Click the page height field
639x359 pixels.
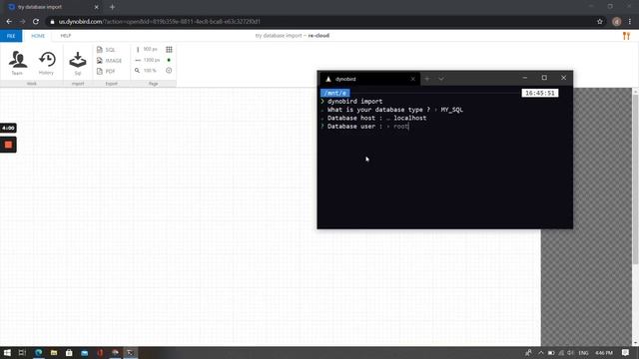click(x=150, y=49)
